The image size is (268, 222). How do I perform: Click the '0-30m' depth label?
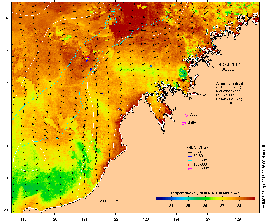[198, 152]
